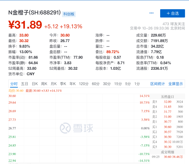Select 买4 row at 30.32
This screenshot has height=164, width=189.
pyautogui.click(x=168, y=142)
